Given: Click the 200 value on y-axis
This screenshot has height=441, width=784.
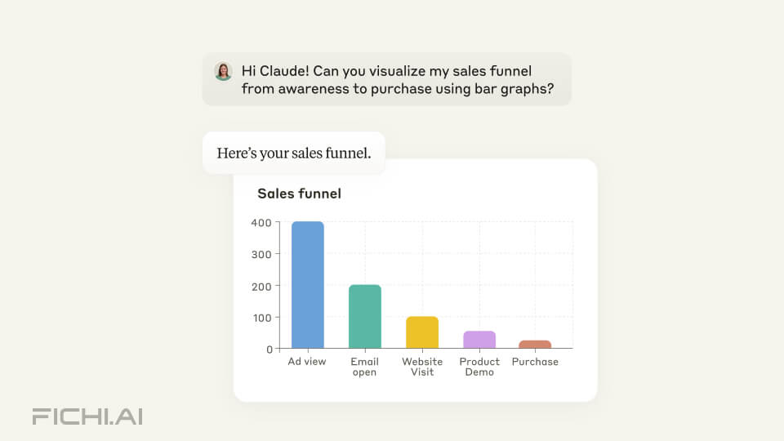Looking at the screenshot, I should 261,287.
